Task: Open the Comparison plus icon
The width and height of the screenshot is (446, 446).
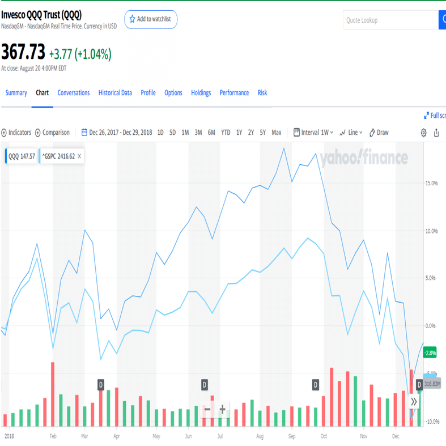Action: [38, 133]
